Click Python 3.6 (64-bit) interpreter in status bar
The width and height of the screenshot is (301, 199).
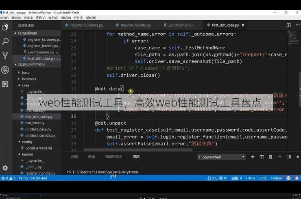(x=33, y=178)
